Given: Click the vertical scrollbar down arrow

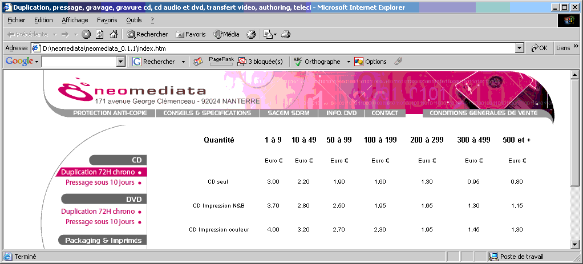Looking at the screenshot, I should [575, 245].
